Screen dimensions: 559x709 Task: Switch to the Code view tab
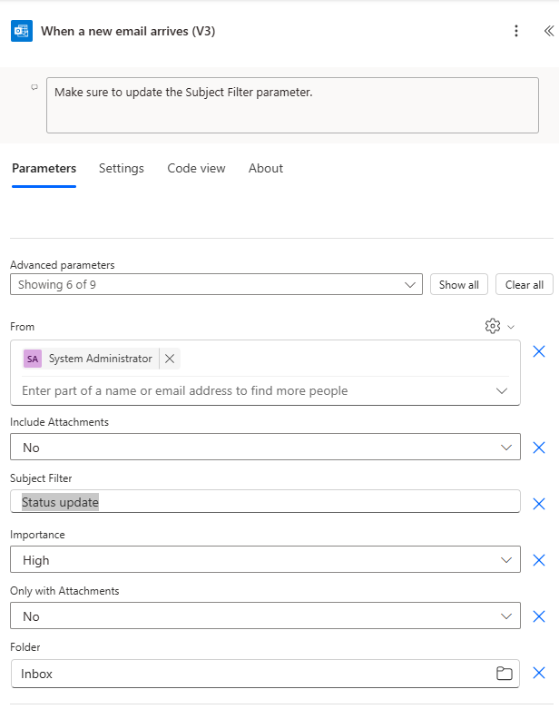(x=196, y=168)
